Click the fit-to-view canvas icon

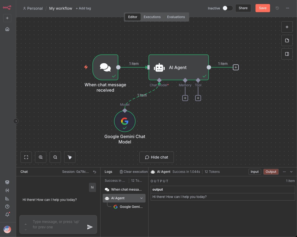[26, 157]
